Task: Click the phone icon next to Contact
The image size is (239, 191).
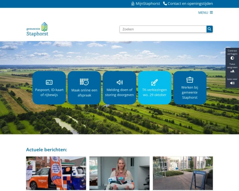Action: (x=165, y=4)
